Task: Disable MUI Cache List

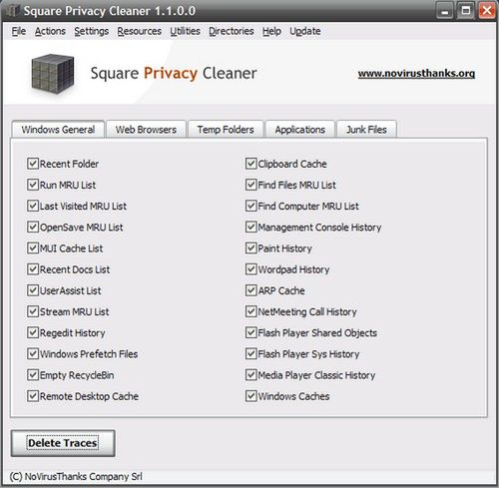Action: point(33,248)
